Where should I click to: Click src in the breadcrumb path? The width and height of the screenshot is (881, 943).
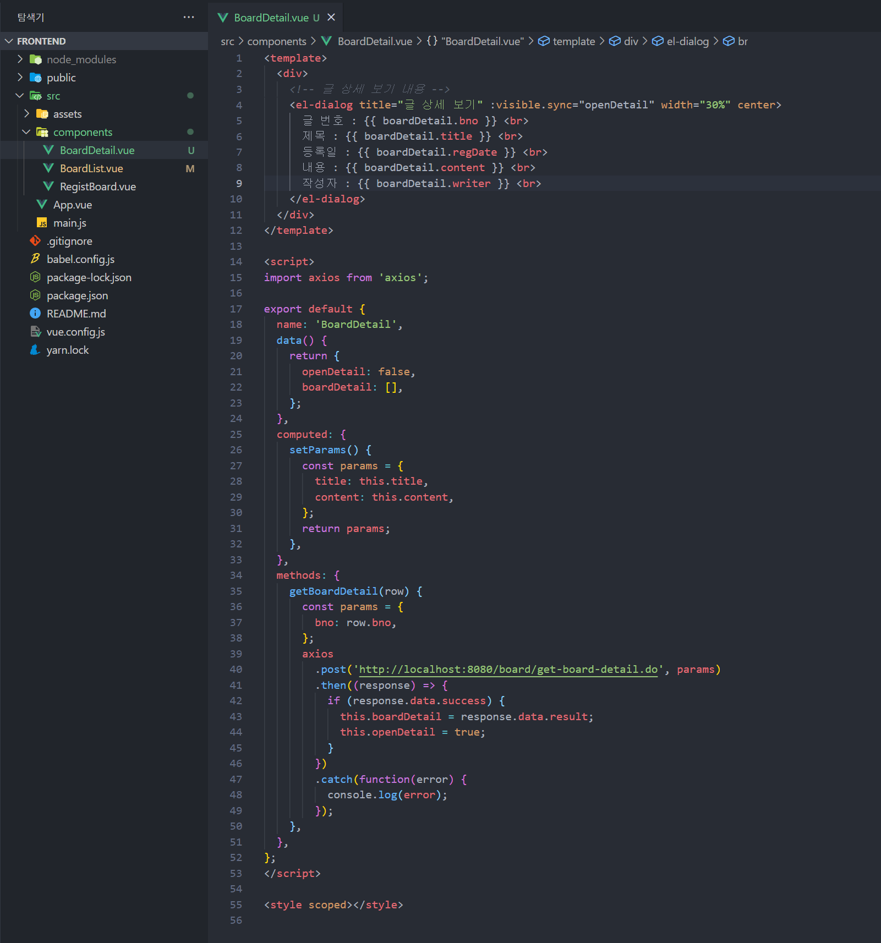(227, 41)
